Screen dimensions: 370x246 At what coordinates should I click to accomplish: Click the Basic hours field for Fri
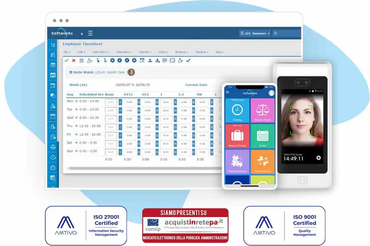pos(111,135)
